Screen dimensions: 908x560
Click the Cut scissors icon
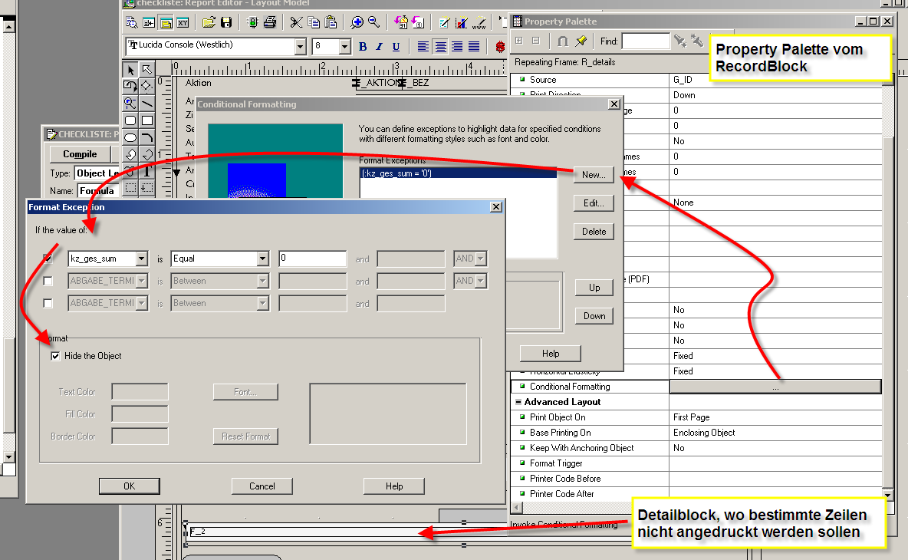(x=296, y=22)
